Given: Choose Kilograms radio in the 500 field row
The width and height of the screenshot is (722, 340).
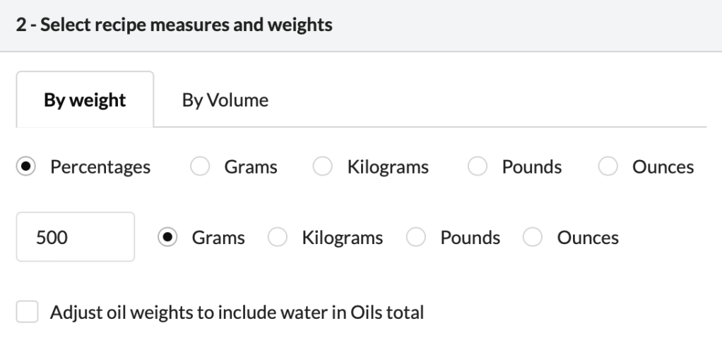Looking at the screenshot, I should [x=278, y=238].
